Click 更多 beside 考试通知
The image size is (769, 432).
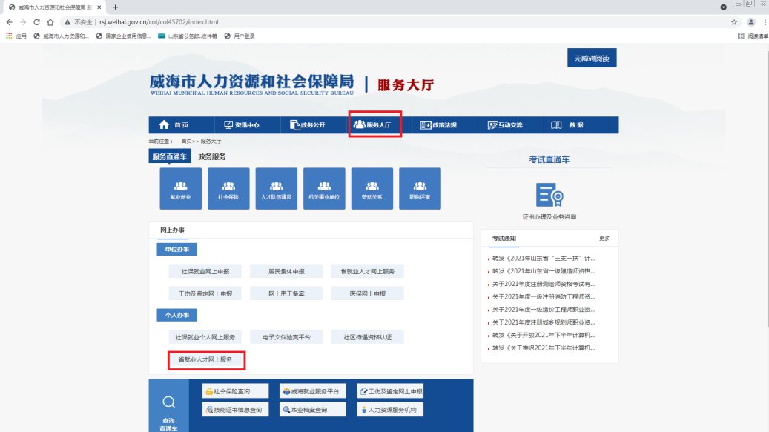click(x=604, y=239)
